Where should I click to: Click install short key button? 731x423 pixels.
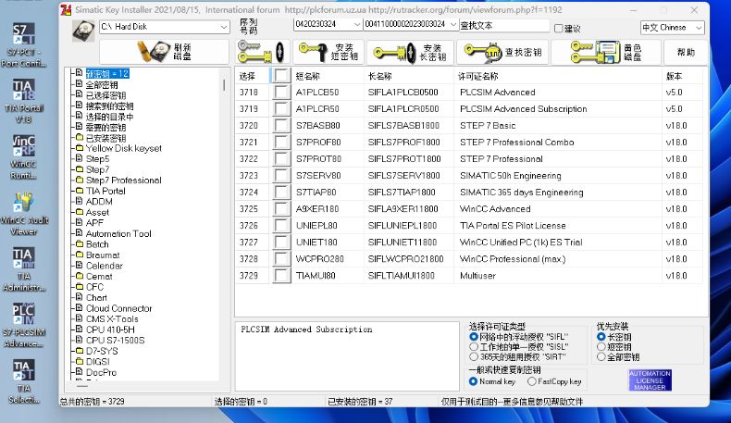tap(328, 51)
